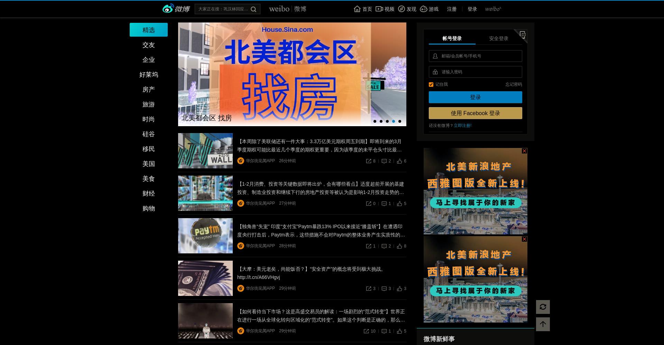Select the 财经 category
This screenshot has height=345, width=664.
(149, 194)
